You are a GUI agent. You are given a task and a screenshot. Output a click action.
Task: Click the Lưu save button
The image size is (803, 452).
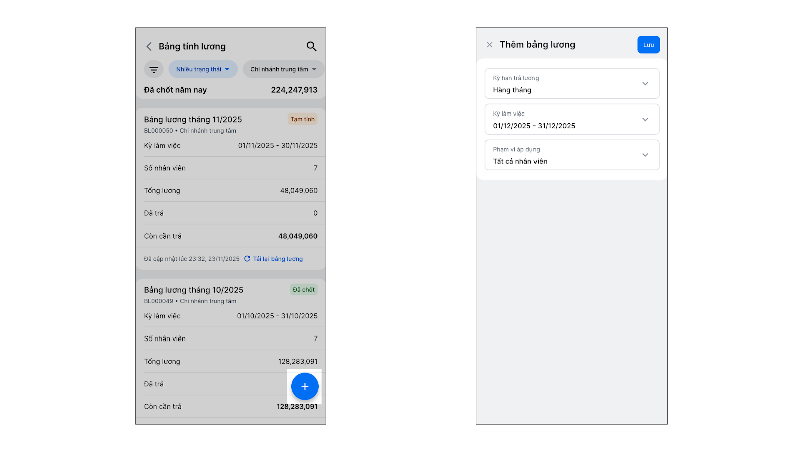pos(648,45)
